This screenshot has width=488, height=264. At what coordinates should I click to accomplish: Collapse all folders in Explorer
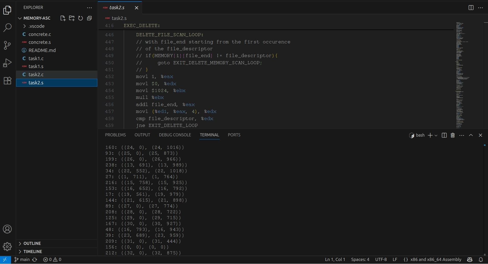(x=89, y=18)
